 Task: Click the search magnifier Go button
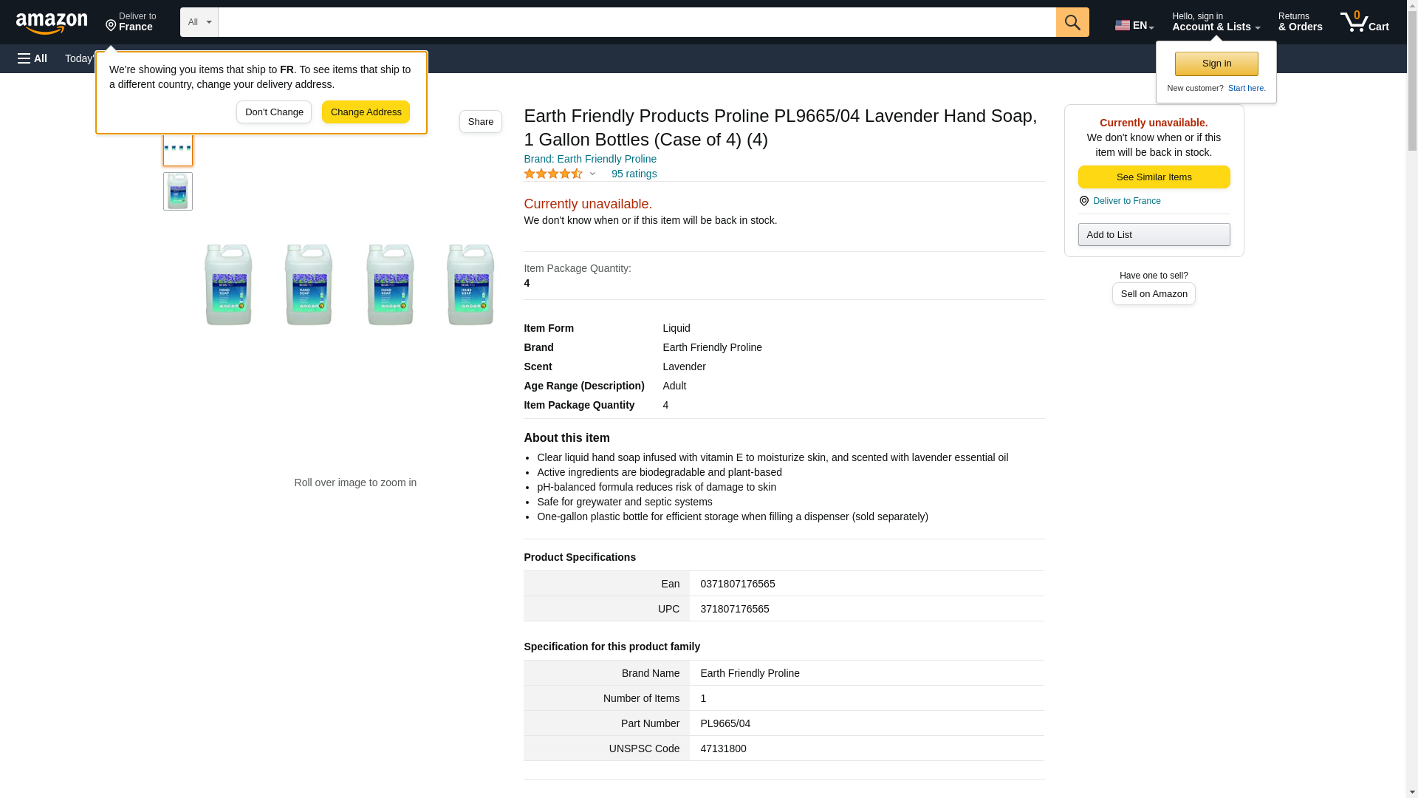pyautogui.click(x=1072, y=22)
